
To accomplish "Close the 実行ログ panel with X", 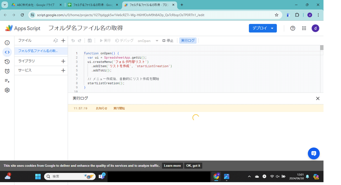I will point(318,98).
